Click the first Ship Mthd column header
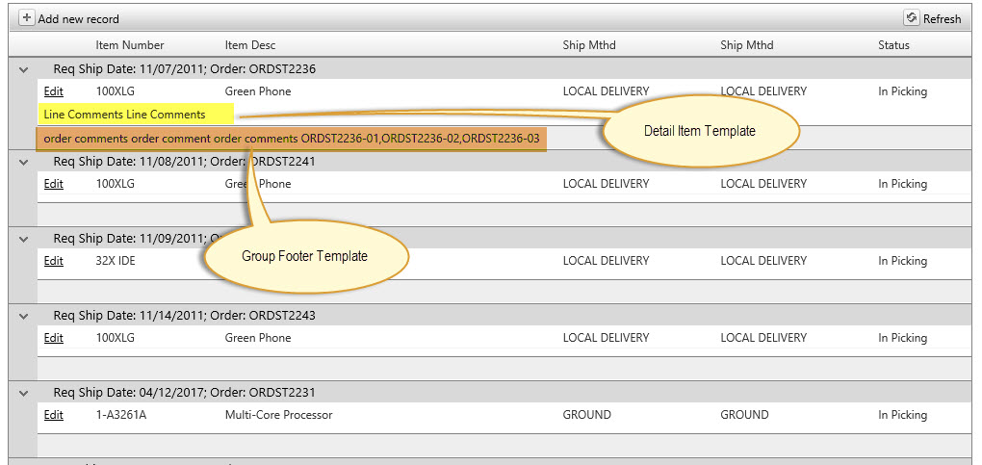This screenshot has height=465, width=982. tap(589, 45)
